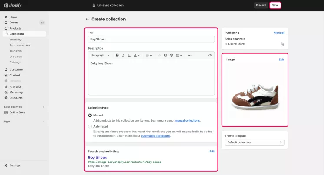Expand the text alignment dropdown
The width and height of the screenshot is (324, 175).
click(x=149, y=55)
